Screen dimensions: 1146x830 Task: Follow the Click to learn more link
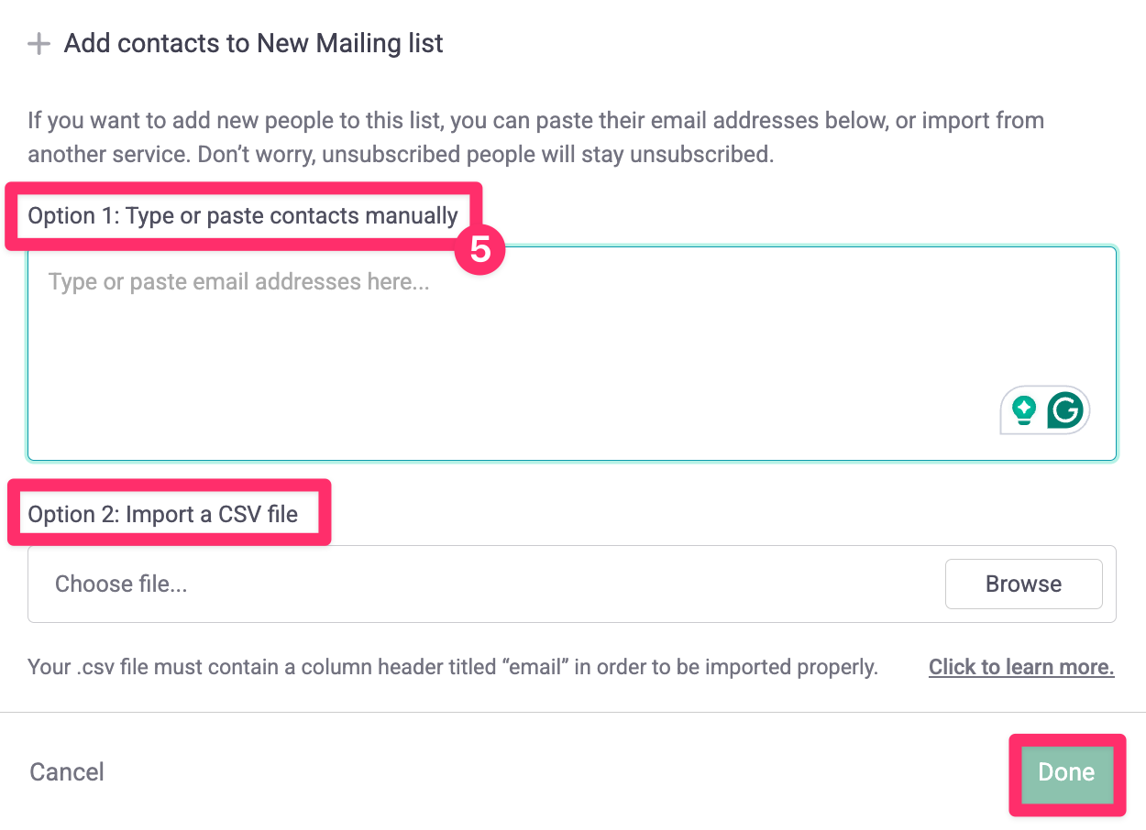point(1021,667)
